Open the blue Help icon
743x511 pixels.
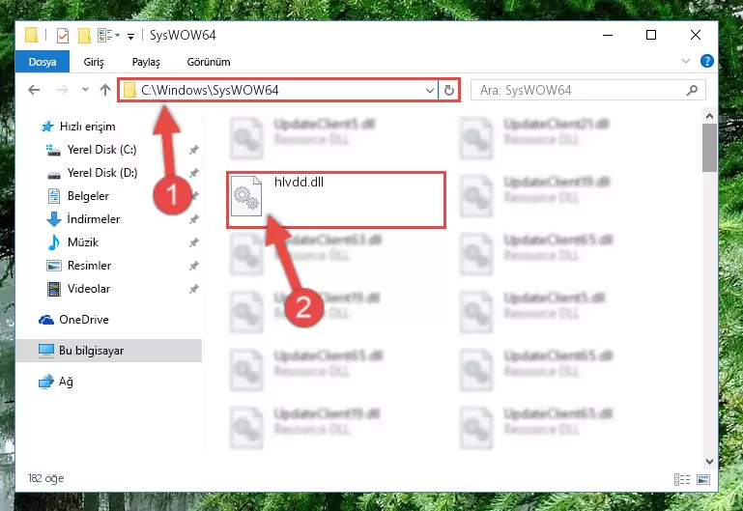(x=706, y=61)
